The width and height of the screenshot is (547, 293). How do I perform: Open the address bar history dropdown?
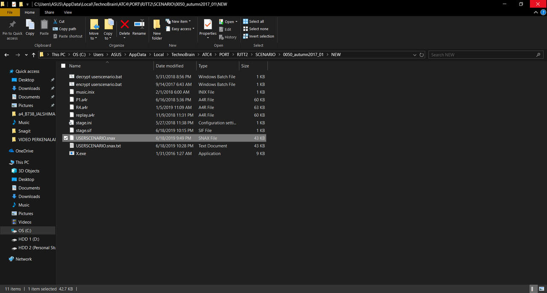[x=415, y=55]
